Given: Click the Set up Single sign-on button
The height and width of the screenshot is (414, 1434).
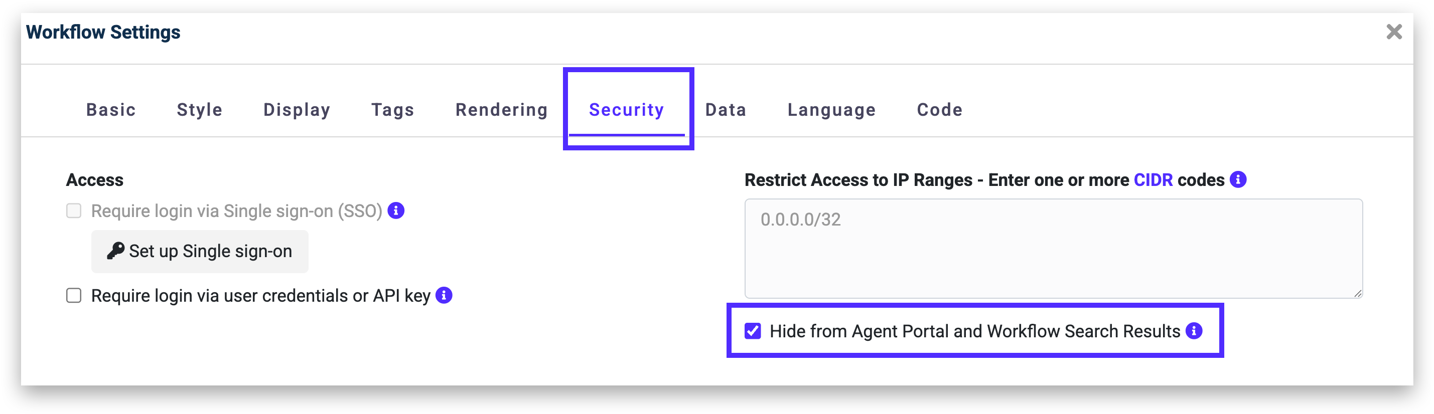Looking at the screenshot, I should point(200,252).
